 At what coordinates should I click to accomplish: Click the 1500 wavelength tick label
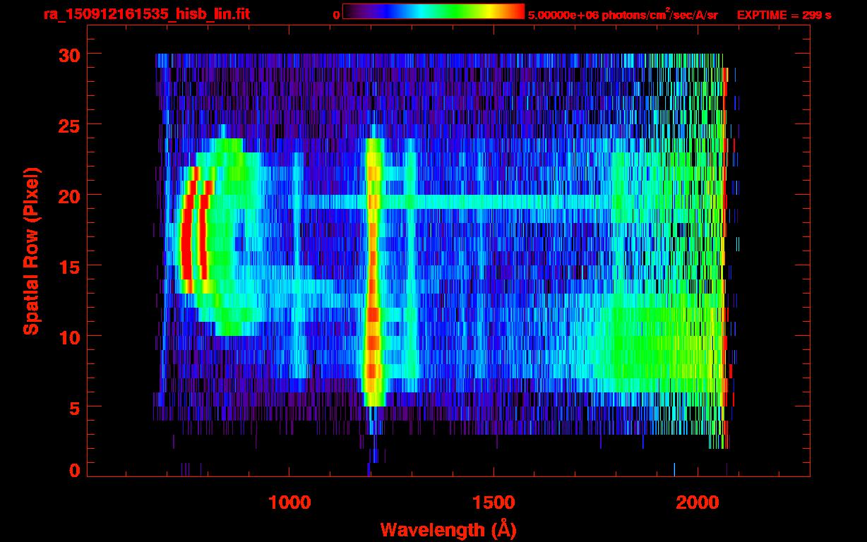coord(494,502)
